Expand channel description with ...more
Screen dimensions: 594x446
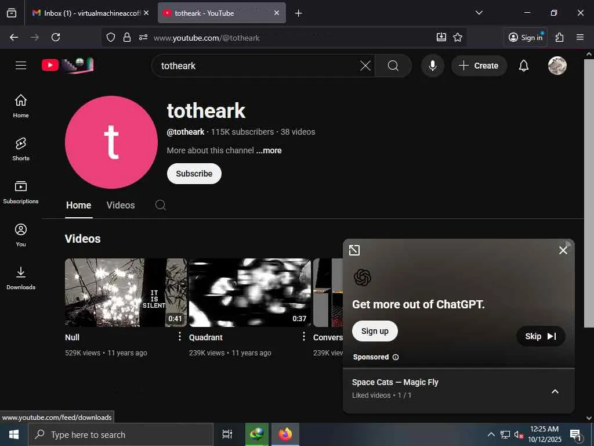269,150
